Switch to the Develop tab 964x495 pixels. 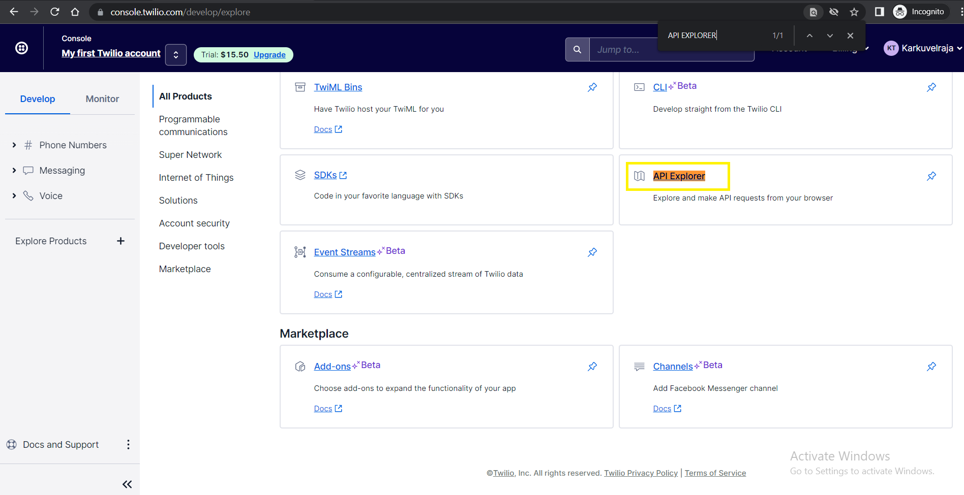click(38, 99)
